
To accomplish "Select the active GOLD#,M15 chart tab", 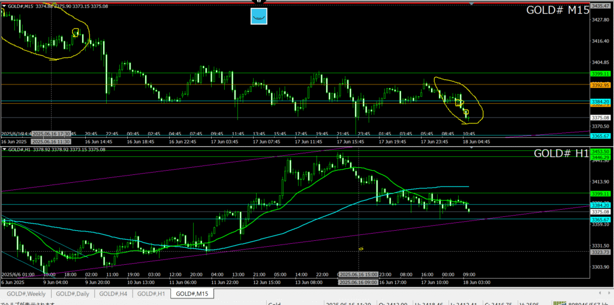I will (x=192, y=294).
